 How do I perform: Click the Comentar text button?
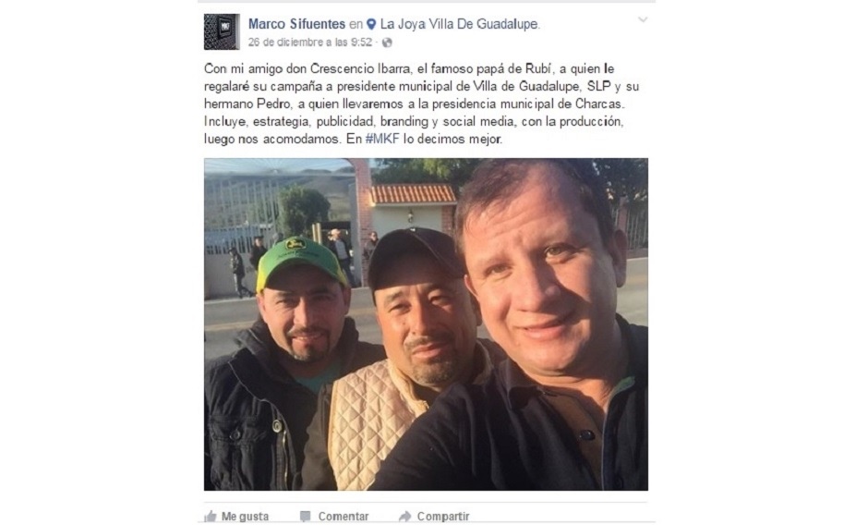click(344, 517)
